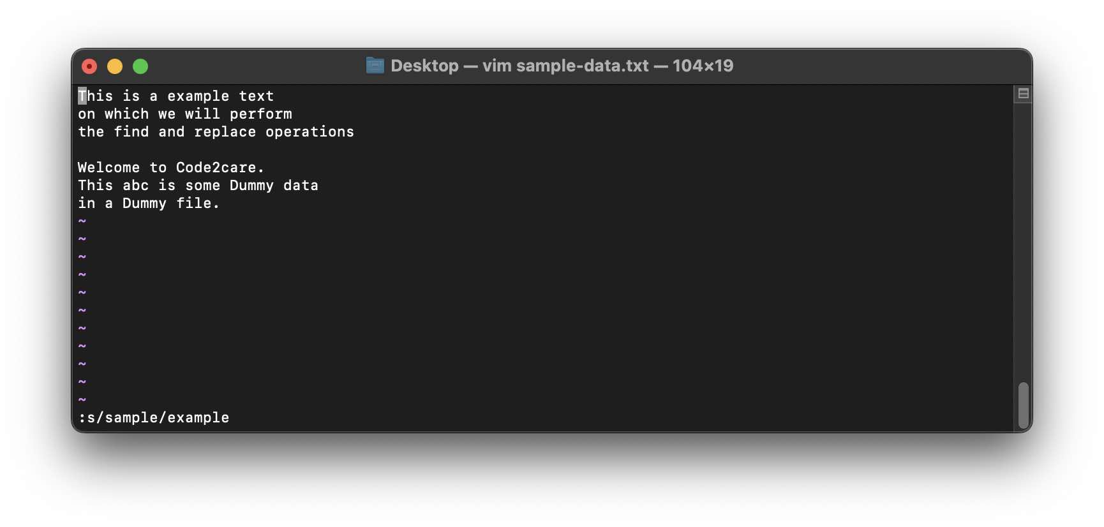Screen dimensions: 1104x527
Task: Click on the word 'abc'
Action: (135, 186)
